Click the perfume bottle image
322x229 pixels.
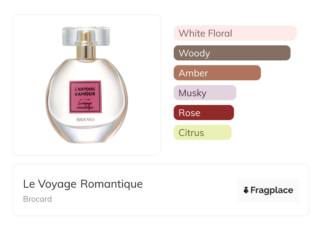coord(87,85)
